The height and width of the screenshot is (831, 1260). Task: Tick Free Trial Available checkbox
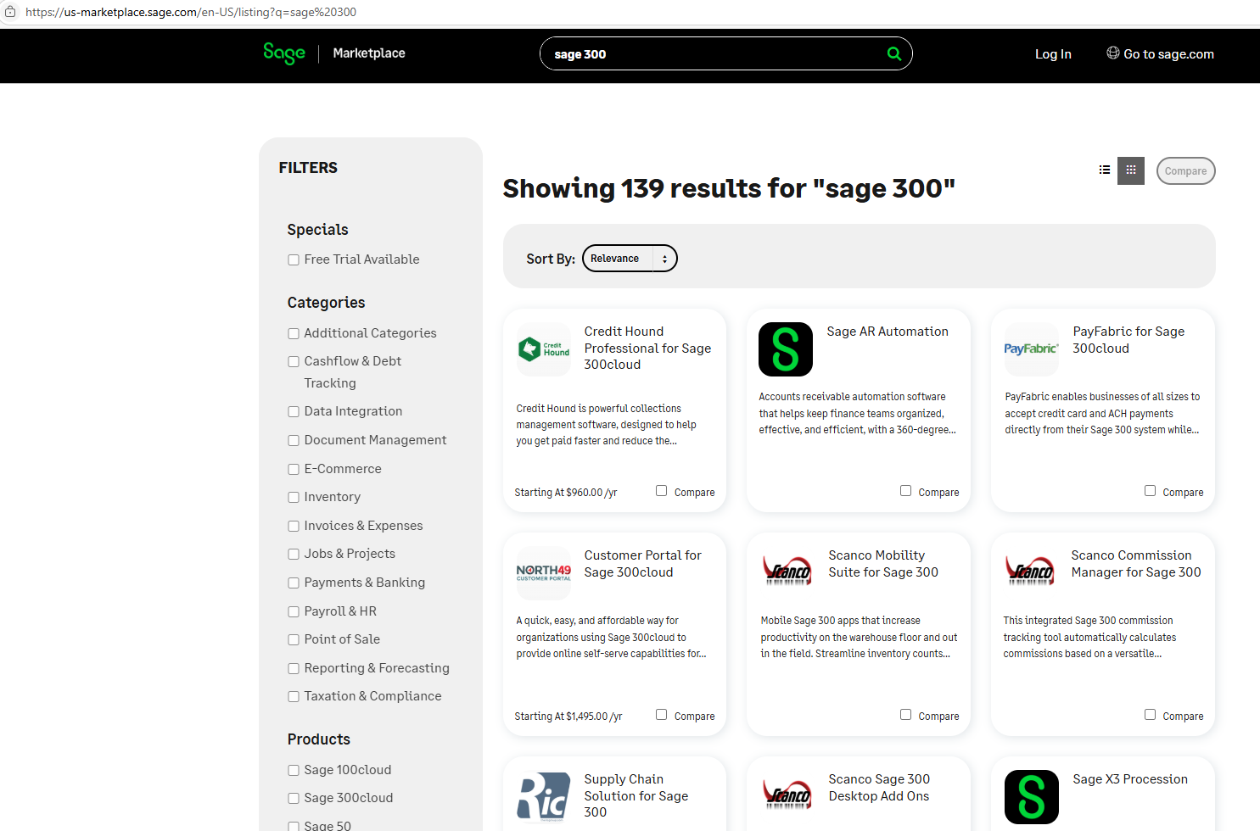coord(294,260)
